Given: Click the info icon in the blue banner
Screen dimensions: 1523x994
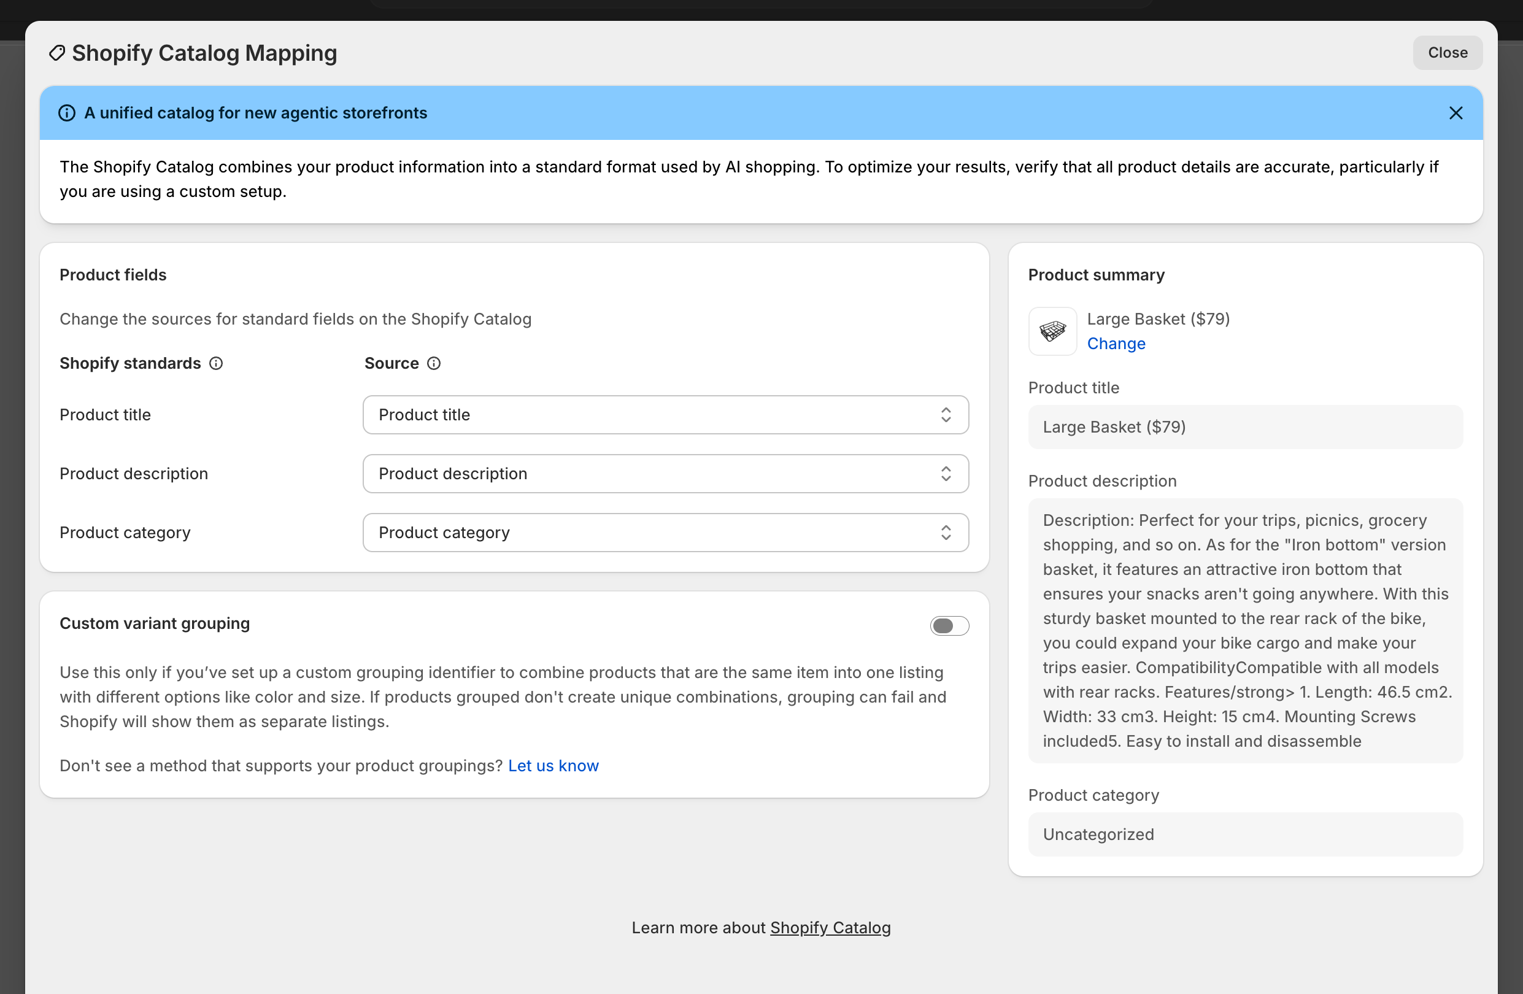Looking at the screenshot, I should click(66, 114).
